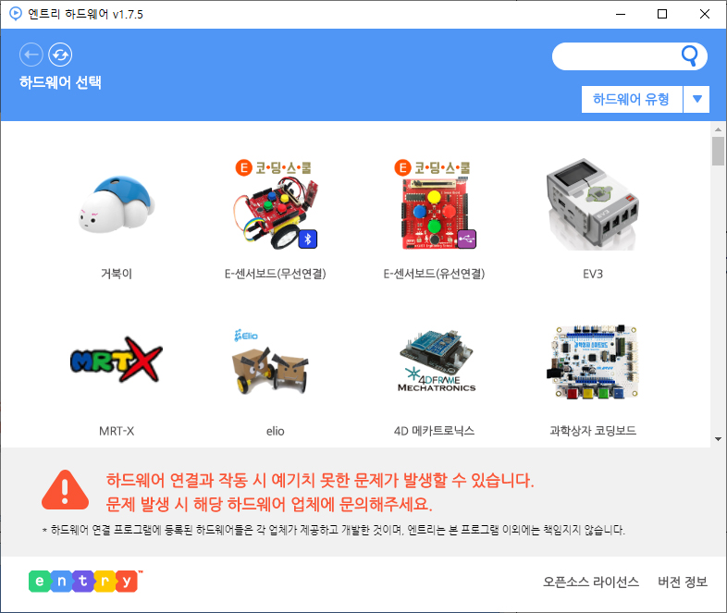Click the scrollbar down arrow
The height and width of the screenshot is (613, 727).
[x=718, y=439]
